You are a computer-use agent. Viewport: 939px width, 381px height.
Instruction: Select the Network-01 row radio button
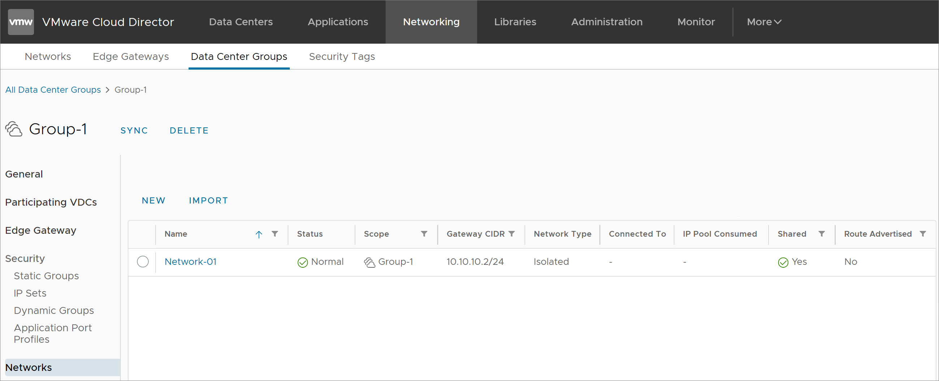coord(143,262)
